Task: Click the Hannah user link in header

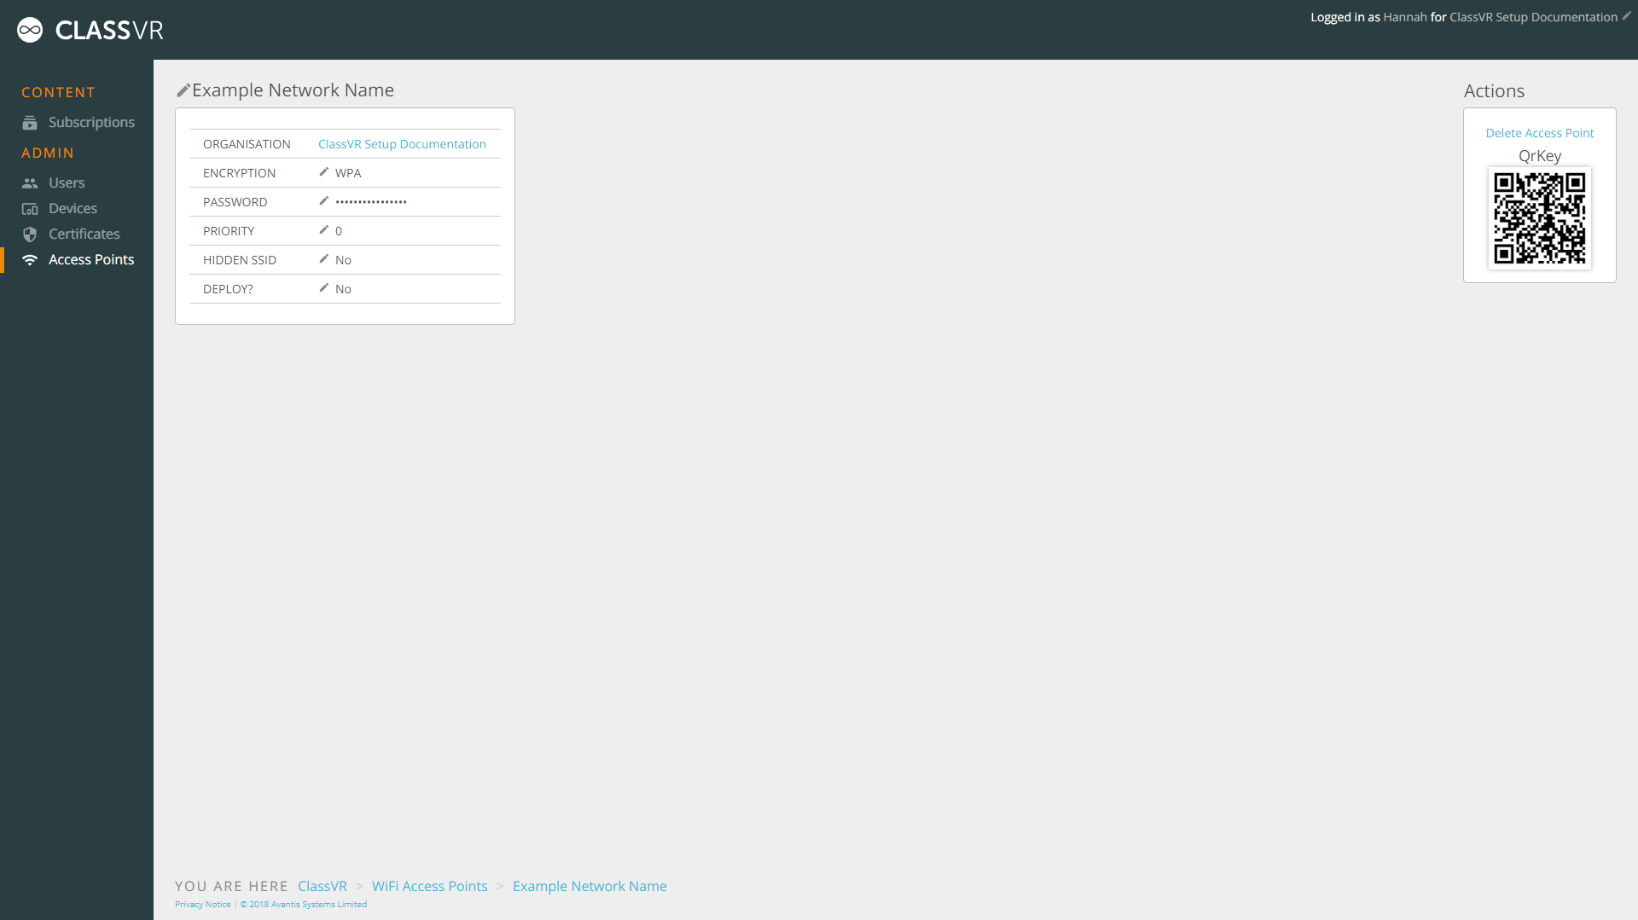Action: pyautogui.click(x=1405, y=17)
